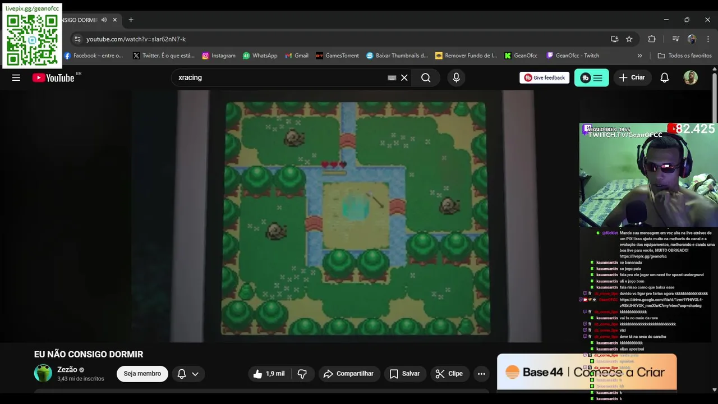Click the youtube.com address bar URL
This screenshot has height=404, width=718.
(136, 39)
